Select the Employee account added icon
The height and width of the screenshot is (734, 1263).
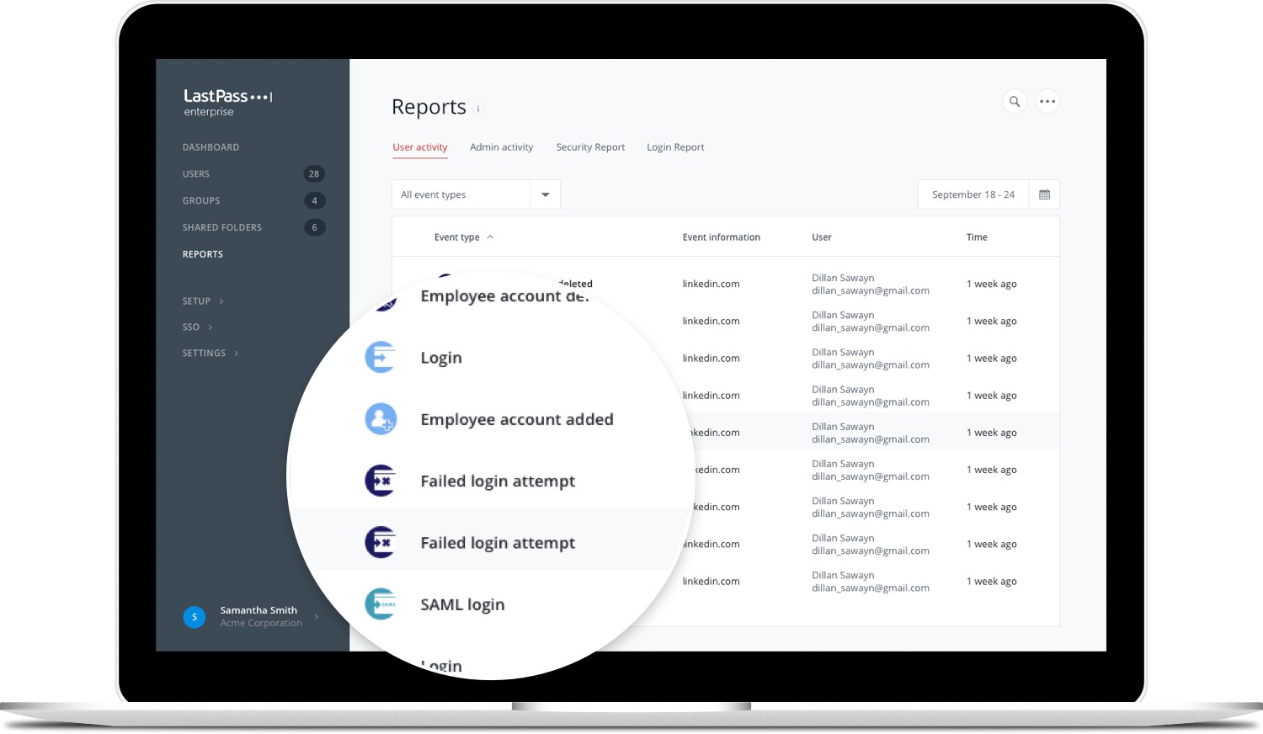(x=381, y=418)
